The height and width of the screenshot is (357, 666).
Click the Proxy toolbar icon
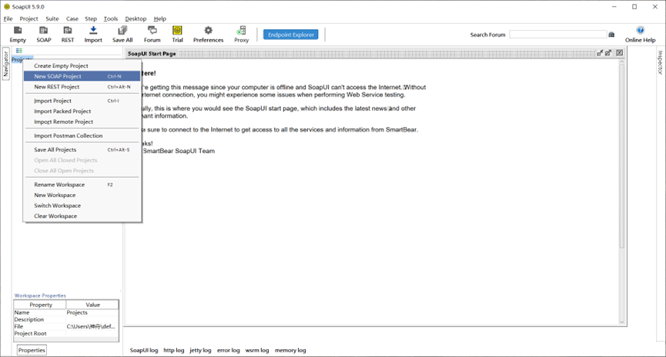(241, 31)
